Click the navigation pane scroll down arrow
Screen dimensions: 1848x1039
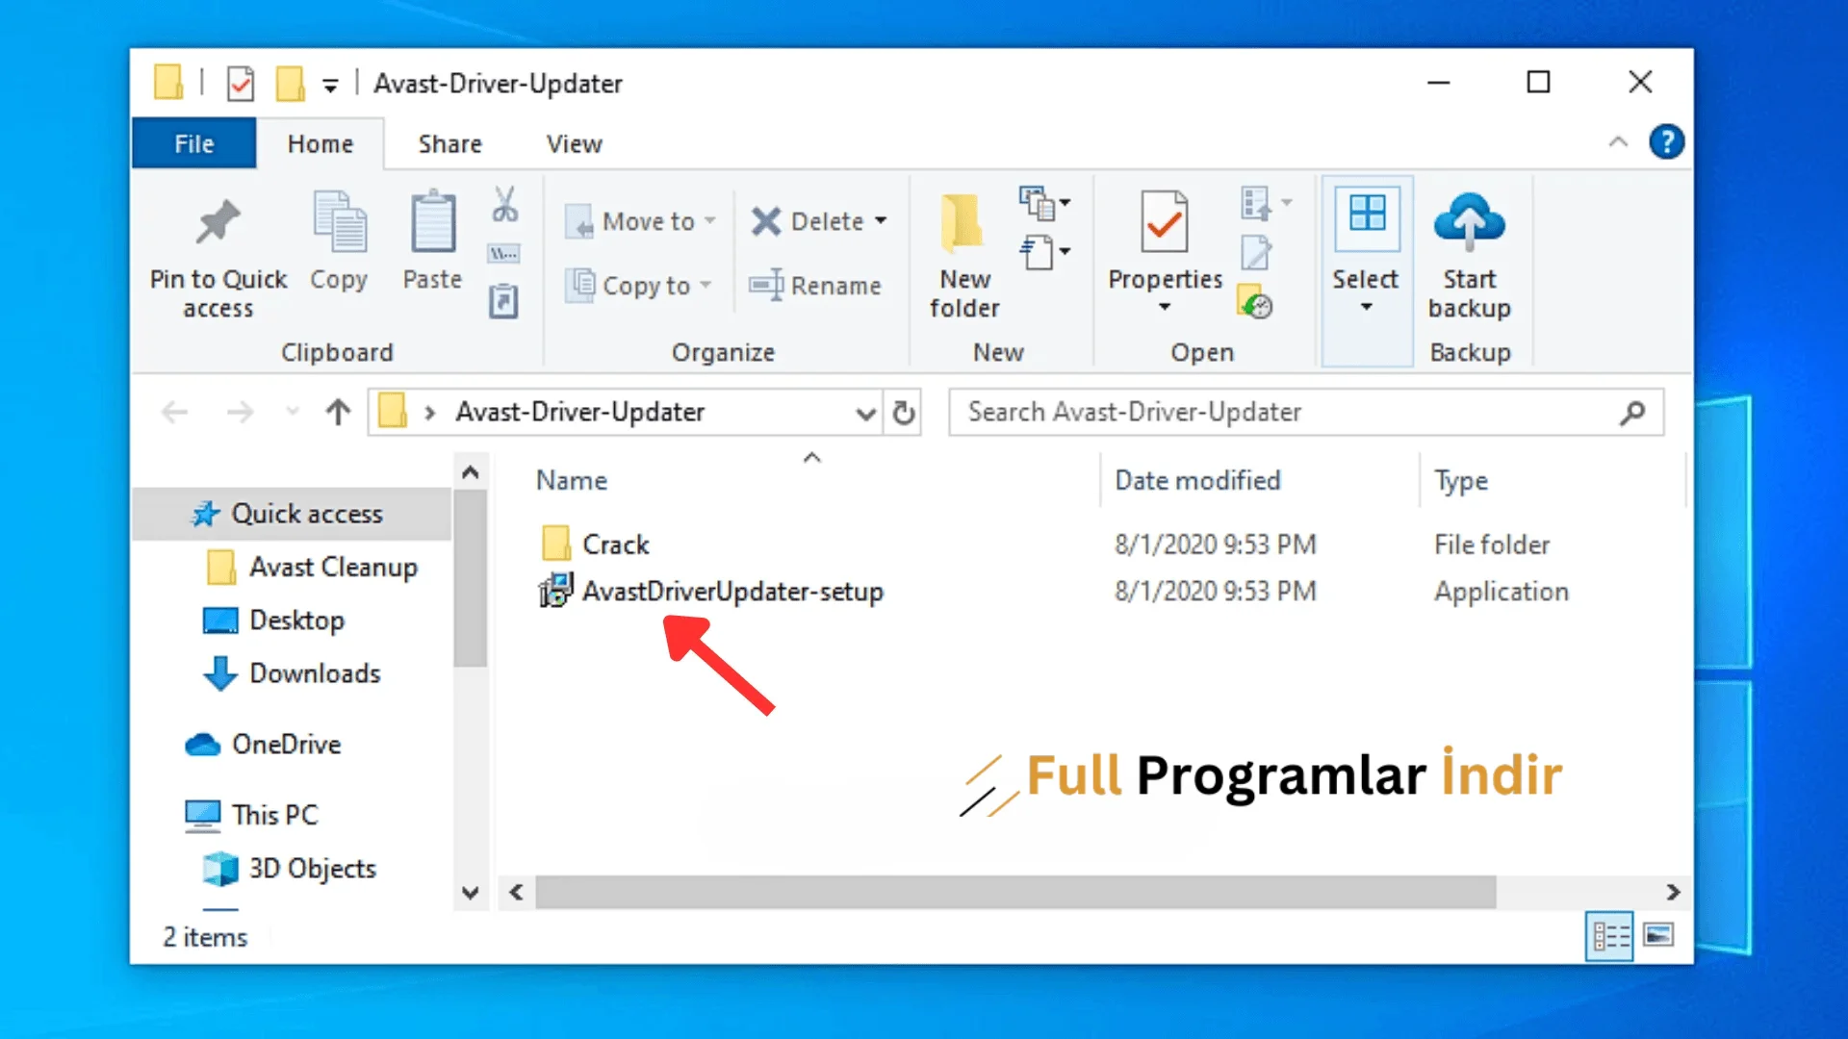(471, 892)
